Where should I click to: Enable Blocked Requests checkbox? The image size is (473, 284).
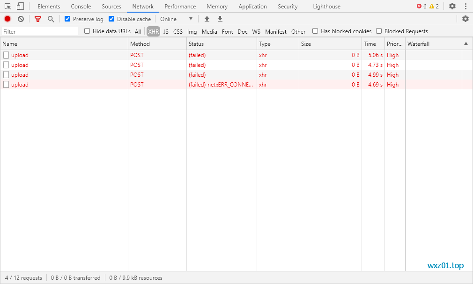[x=379, y=31]
